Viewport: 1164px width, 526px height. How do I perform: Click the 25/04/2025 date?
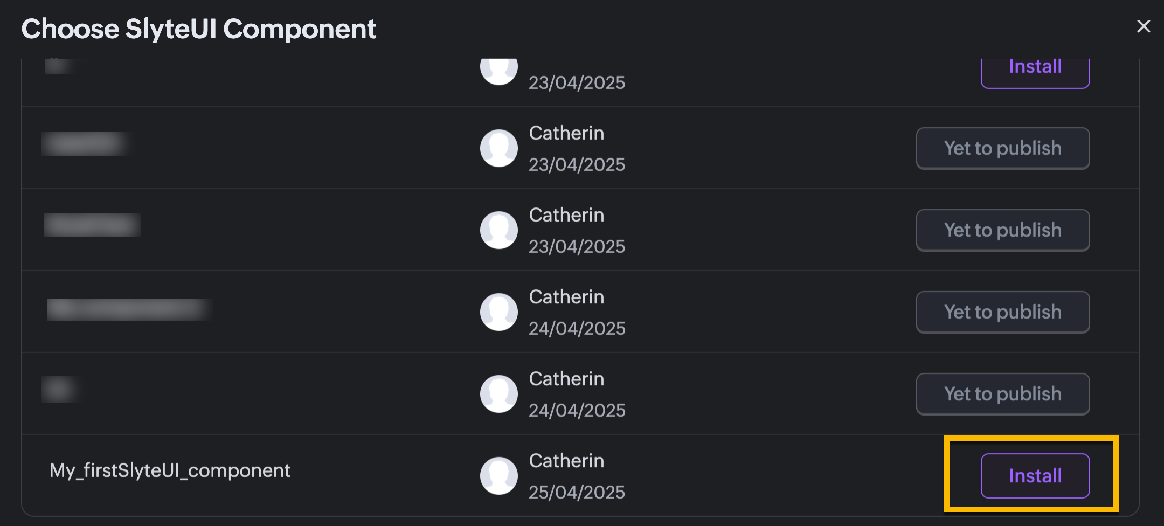click(x=577, y=492)
